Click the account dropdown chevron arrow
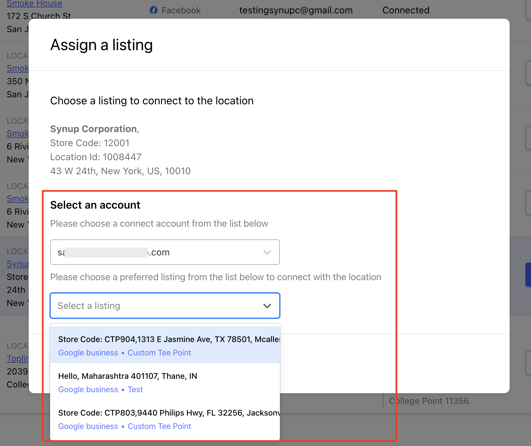Image resolution: width=531 pixels, height=446 pixels. point(267,252)
